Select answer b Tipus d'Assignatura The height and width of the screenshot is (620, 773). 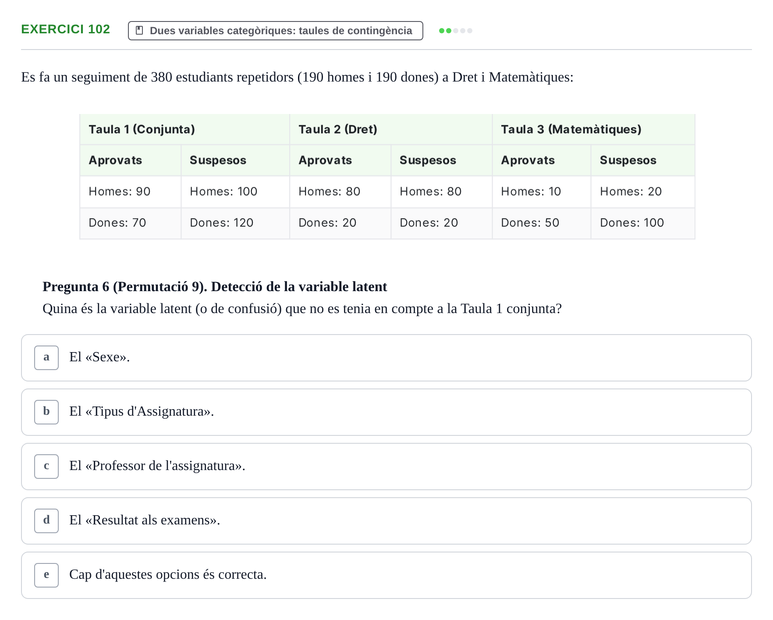(386, 412)
